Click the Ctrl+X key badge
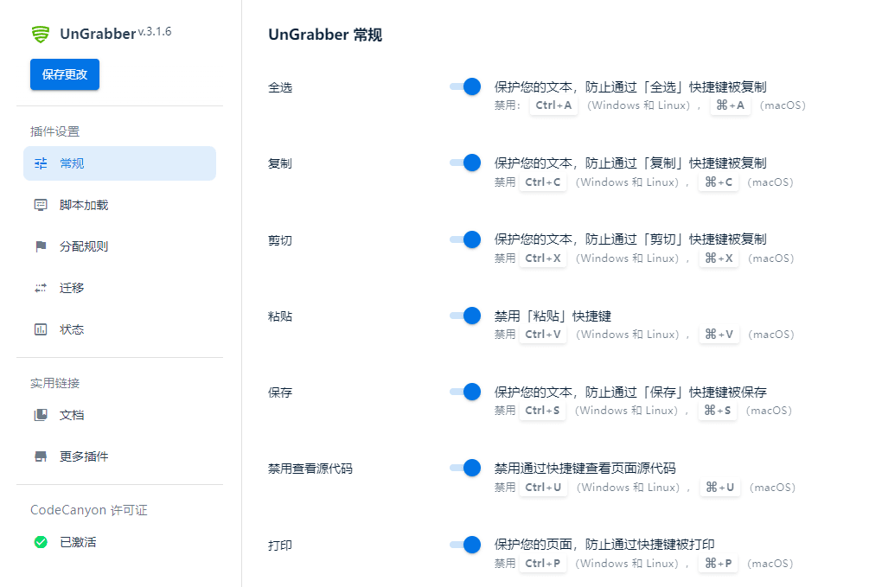The image size is (869, 587). click(x=542, y=258)
